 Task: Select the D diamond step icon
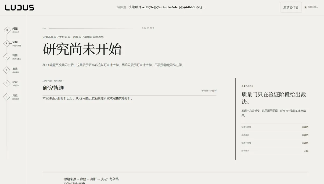click(x=7, y=83)
